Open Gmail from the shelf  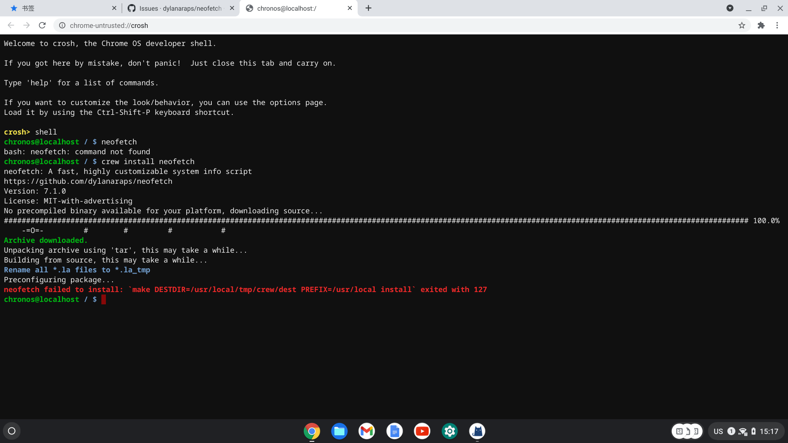pyautogui.click(x=367, y=431)
